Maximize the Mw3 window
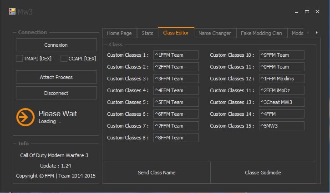Screen dimensions: 330x193 307,11
